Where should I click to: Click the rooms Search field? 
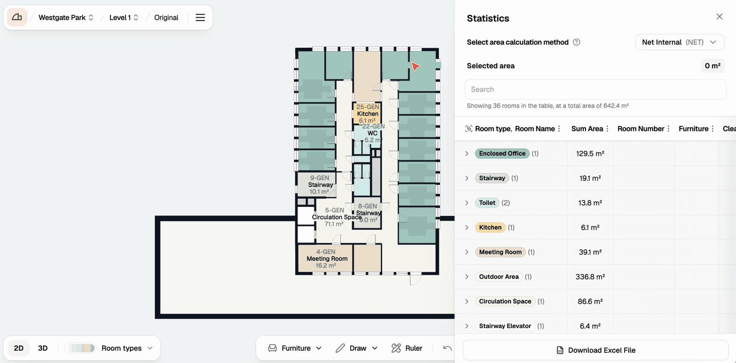tap(596, 90)
